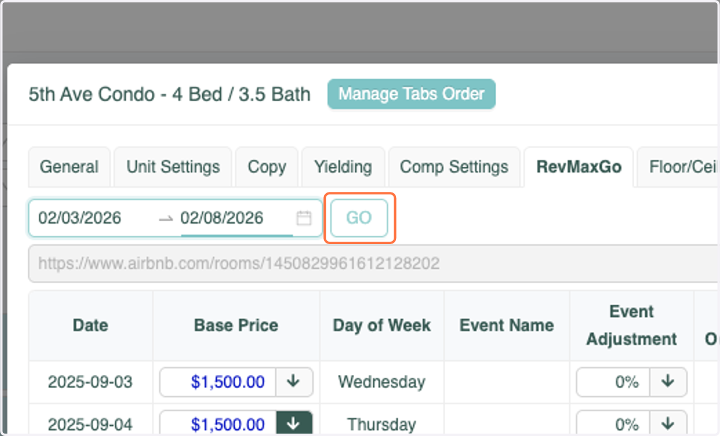720x436 pixels.
Task: Click the GO button
Action: pyautogui.click(x=359, y=218)
